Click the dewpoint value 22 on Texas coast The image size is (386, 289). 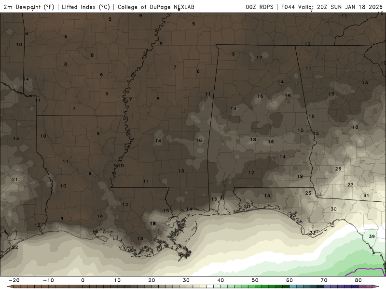(x=15, y=247)
